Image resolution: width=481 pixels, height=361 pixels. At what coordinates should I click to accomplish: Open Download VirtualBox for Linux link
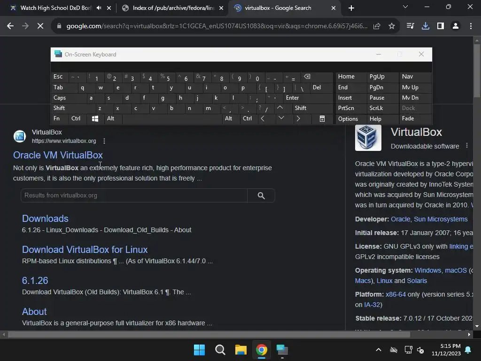click(x=85, y=250)
